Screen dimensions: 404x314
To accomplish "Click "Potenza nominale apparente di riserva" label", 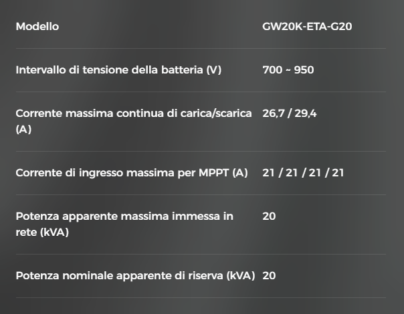I will point(135,276).
